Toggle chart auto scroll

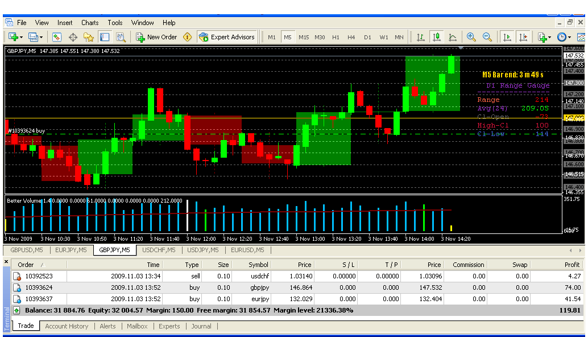click(x=506, y=37)
